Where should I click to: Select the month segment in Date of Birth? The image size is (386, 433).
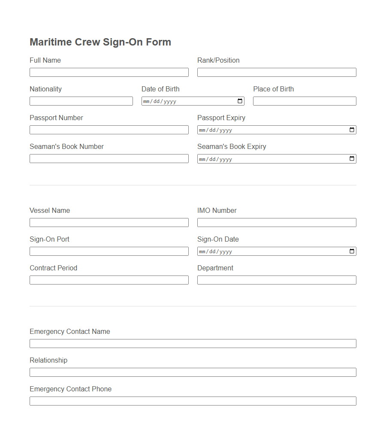[x=147, y=101]
